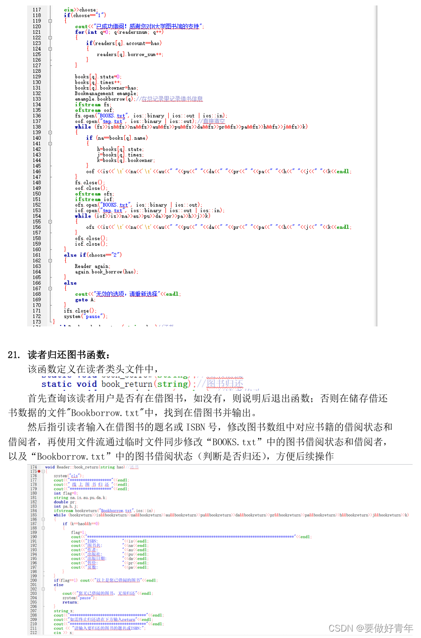Click the cout "图书名:" output line
Viewport: 421px width, 638px height.
coord(110,545)
